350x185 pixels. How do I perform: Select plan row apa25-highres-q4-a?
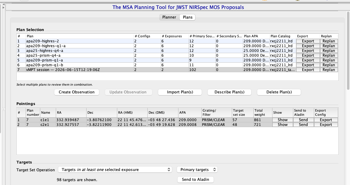pos(177,51)
